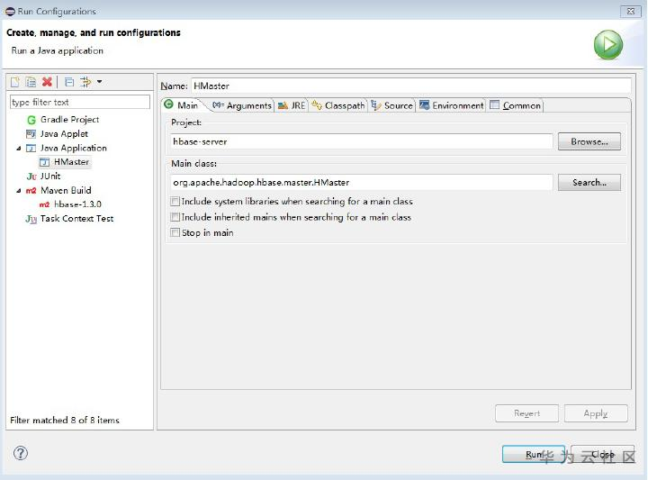
Task: Check the Stop in main option
Action: tap(175, 232)
